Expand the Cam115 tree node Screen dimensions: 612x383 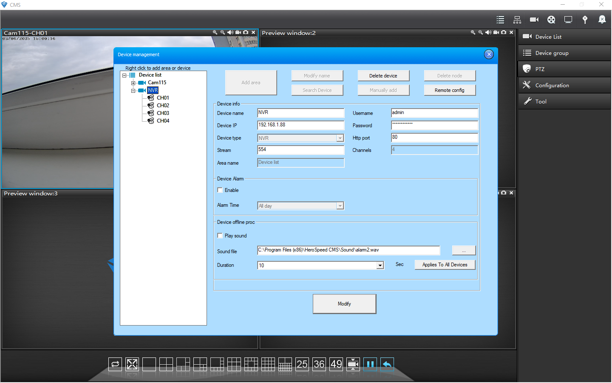coord(133,83)
